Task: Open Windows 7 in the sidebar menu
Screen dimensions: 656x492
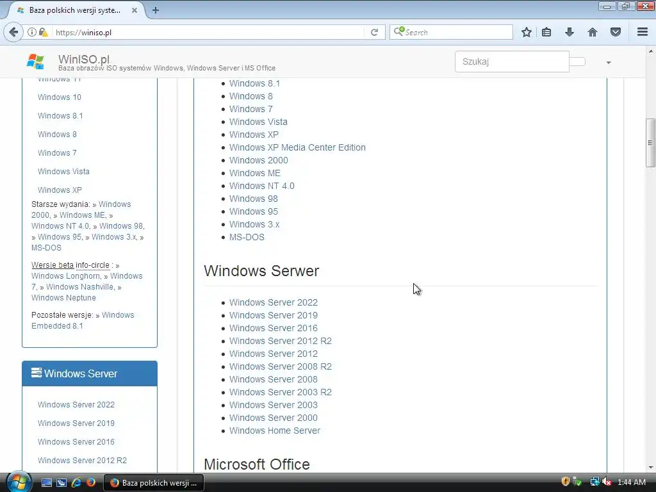Action: point(57,152)
